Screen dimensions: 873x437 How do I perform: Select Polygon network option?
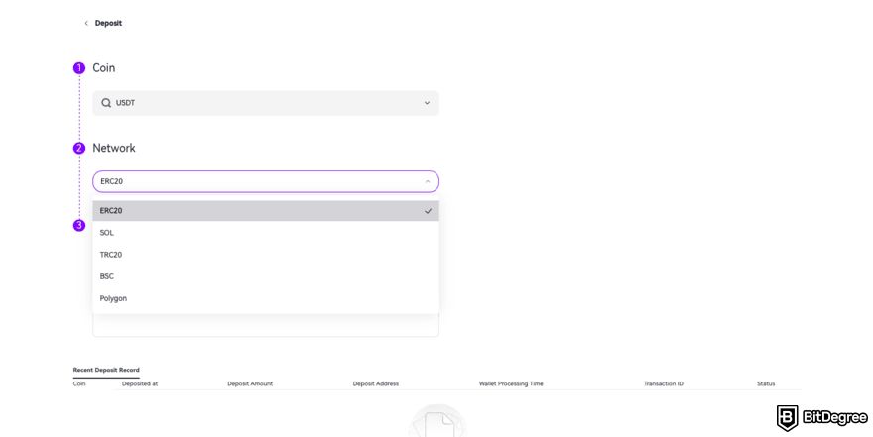pos(266,298)
